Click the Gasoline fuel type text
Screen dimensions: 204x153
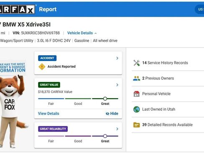(x=82, y=41)
